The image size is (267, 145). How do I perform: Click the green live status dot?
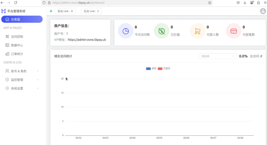(51, 11)
